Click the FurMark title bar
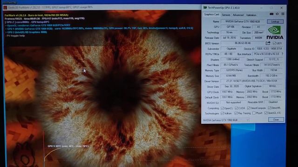Viewport: 298px width, 167px height. point(102,7)
